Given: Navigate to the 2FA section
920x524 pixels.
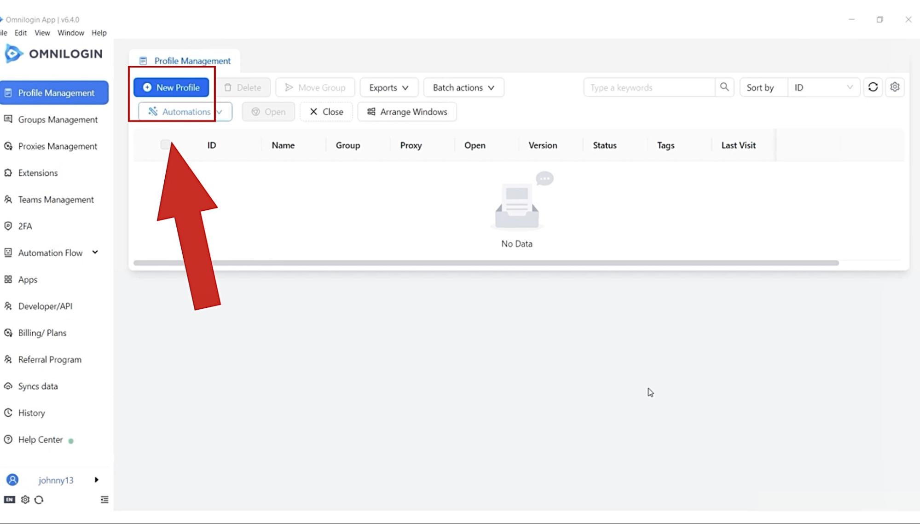Looking at the screenshot, I should pos(25,226).
